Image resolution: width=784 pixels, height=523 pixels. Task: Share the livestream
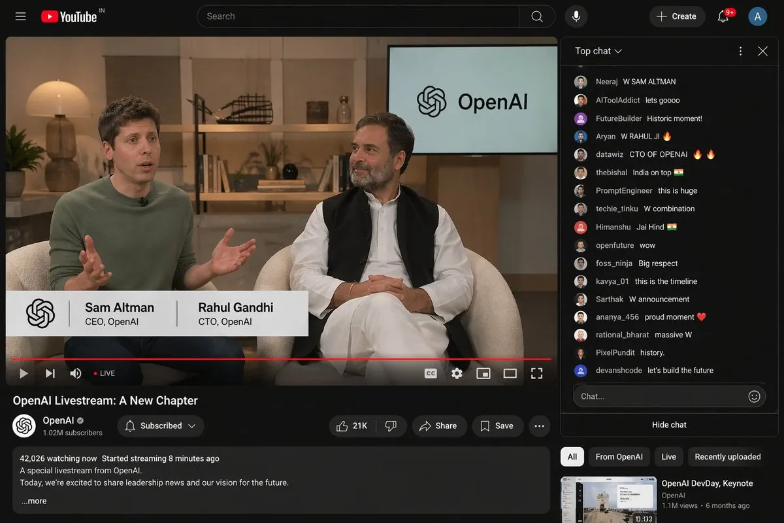[x=439, y=426]
